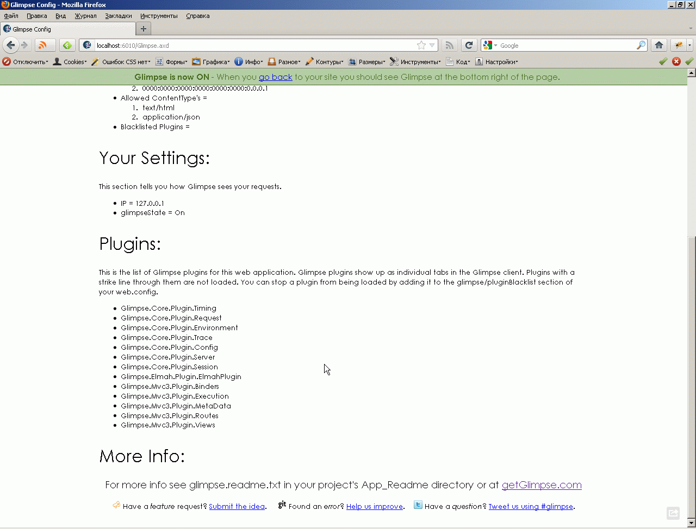Open the tab list arrow on the tab strip

pos(691,29)
